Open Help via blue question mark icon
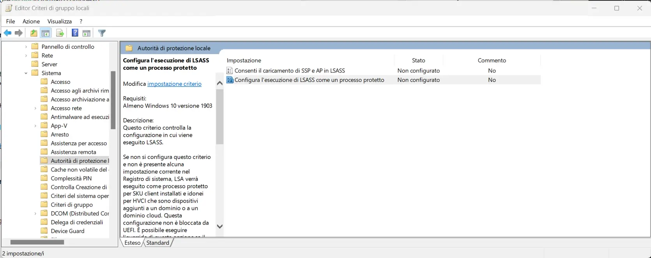This screenshot has height=258, width=651. pyautogui.click(x=75, y=33)
